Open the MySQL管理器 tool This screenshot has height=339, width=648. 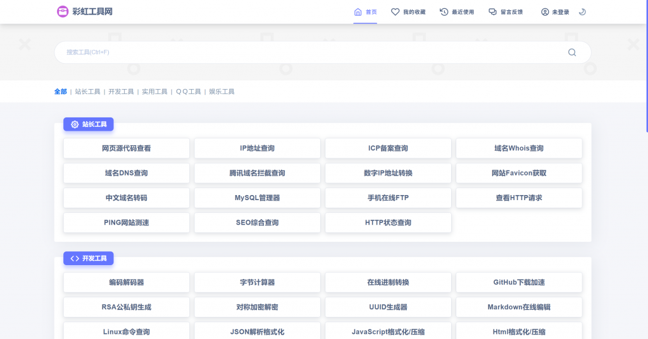coord(257,198)
